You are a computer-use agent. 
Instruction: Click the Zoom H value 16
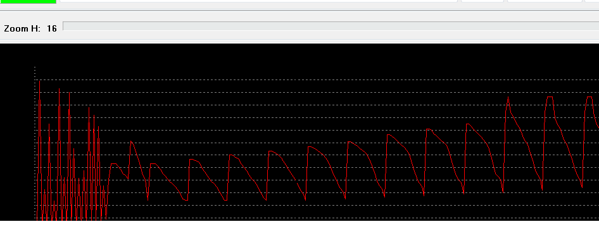(x=52, y=28)
